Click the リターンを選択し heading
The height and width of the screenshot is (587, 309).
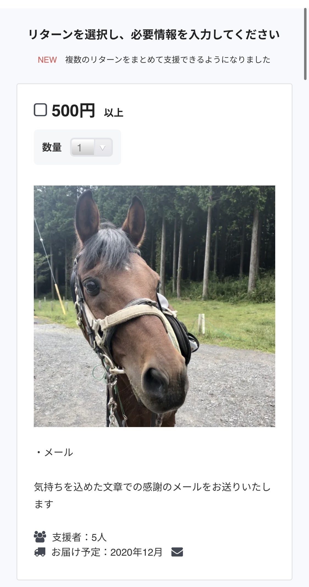(154, 35)
